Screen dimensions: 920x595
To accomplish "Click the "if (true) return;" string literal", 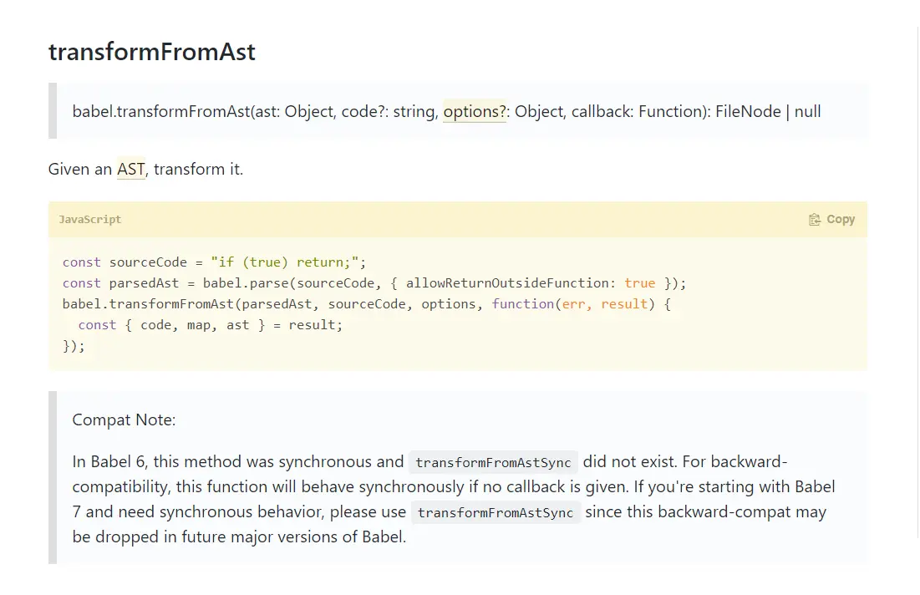I will [288, 262].
